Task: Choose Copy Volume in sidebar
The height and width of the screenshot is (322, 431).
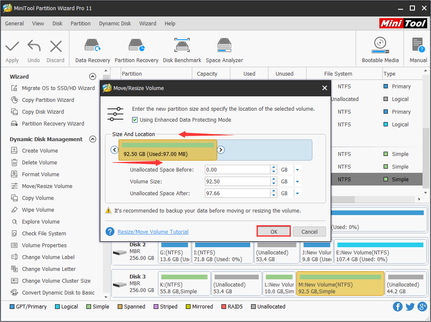Action: (x=32, y=198)
